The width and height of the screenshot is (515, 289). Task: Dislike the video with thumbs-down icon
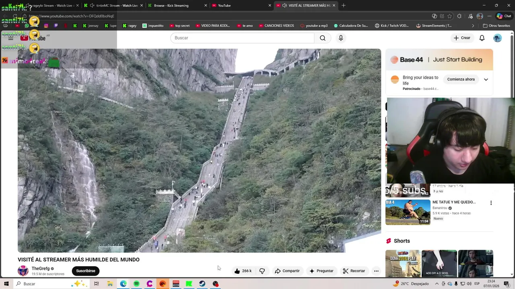(262, 271)
